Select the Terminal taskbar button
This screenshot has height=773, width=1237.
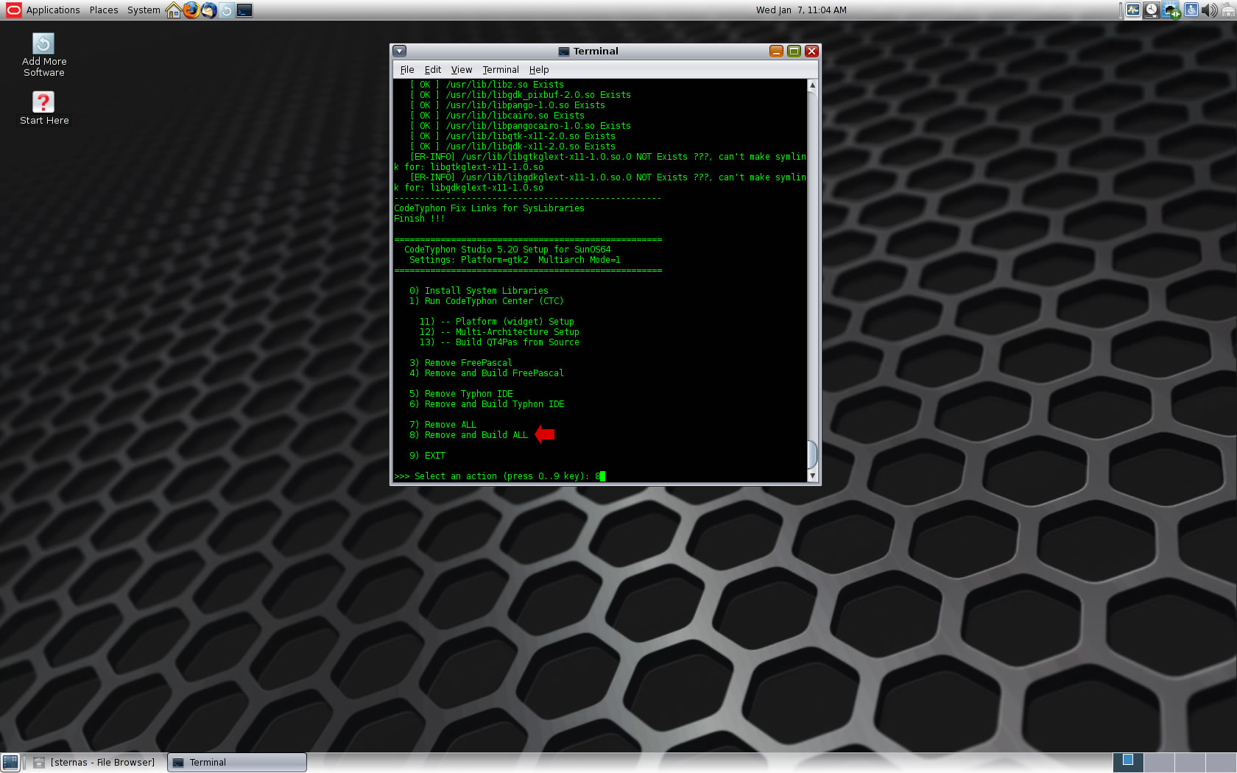click(237, 763)
